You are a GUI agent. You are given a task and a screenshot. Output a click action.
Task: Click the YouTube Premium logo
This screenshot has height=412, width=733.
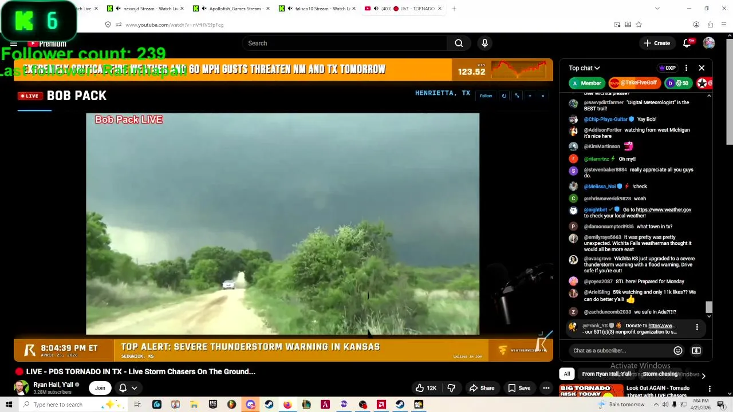point(47,43)
